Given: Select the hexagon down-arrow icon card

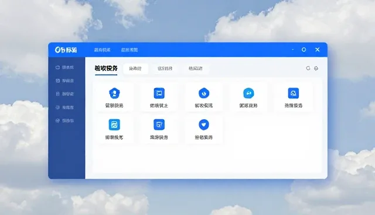Looking at the screenshot, I should [204, 97].
